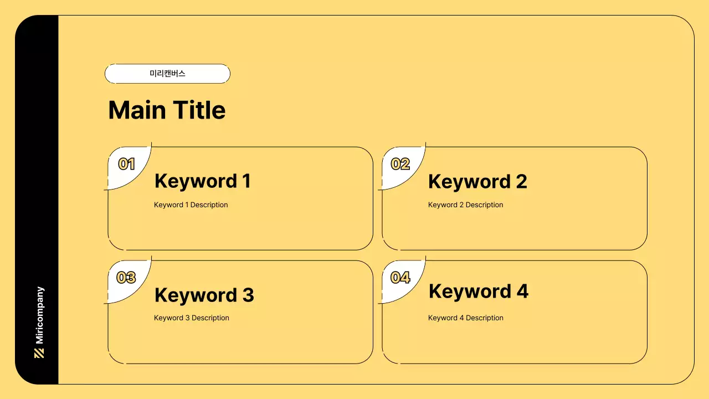Select the Keyword 3 heading
This screenshot has width=709, height=399.
coord(204,295)
